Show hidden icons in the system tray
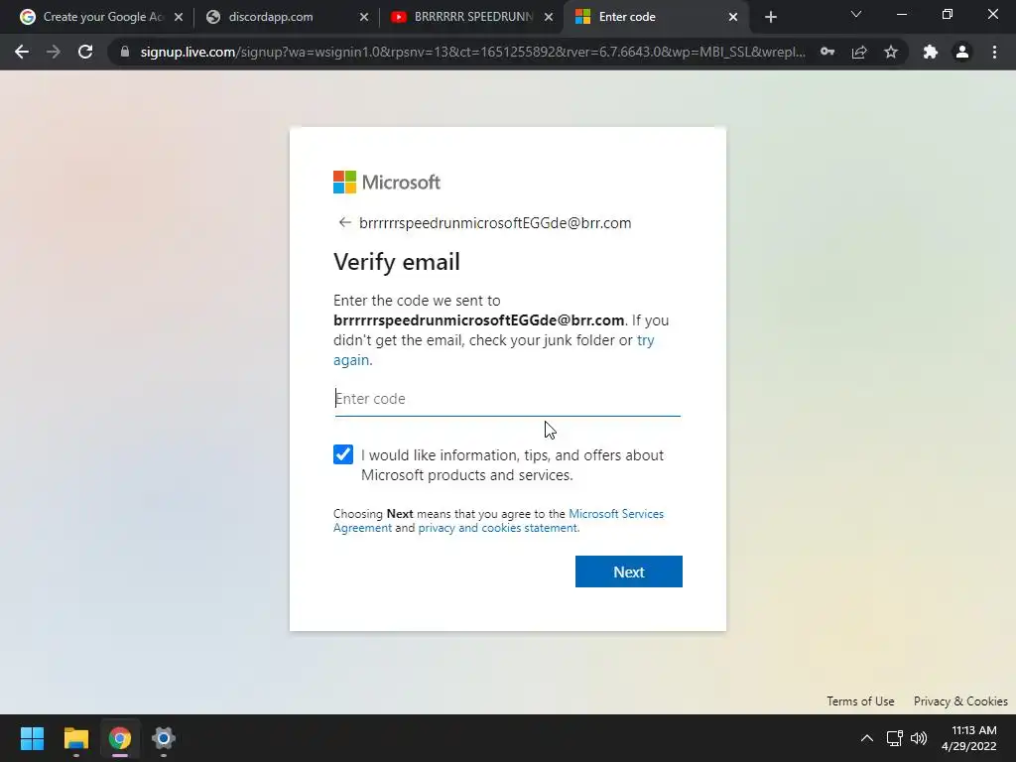The image size is (1016, 762). coord(866,738)
